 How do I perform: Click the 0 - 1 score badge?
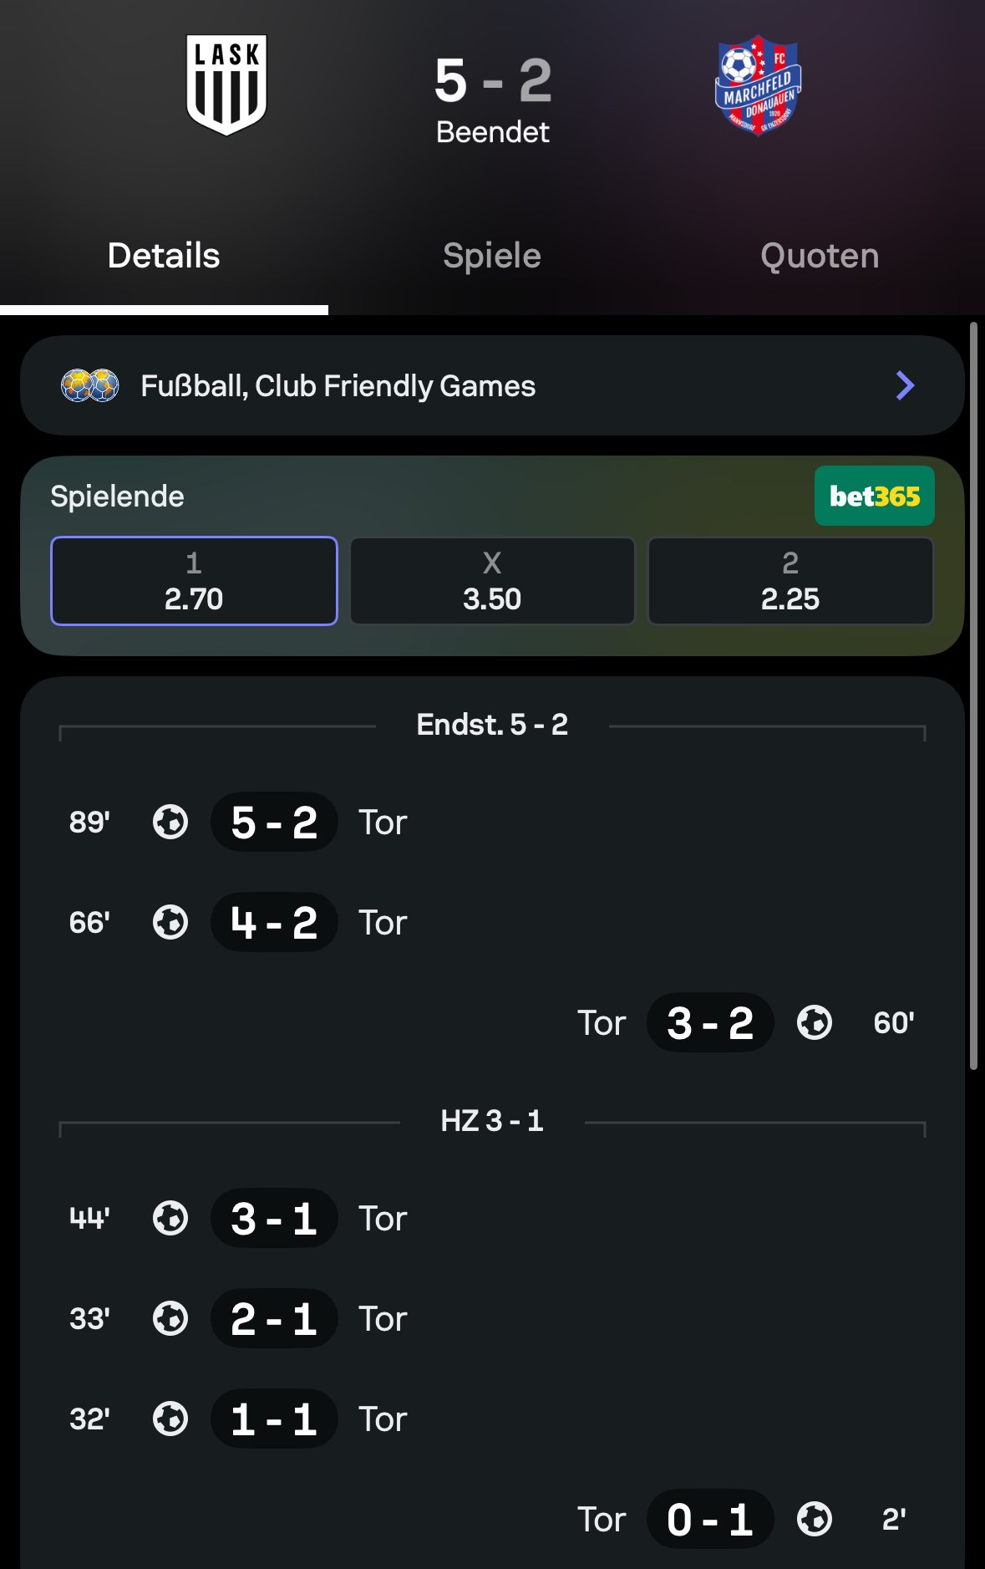pos(710,1519)
